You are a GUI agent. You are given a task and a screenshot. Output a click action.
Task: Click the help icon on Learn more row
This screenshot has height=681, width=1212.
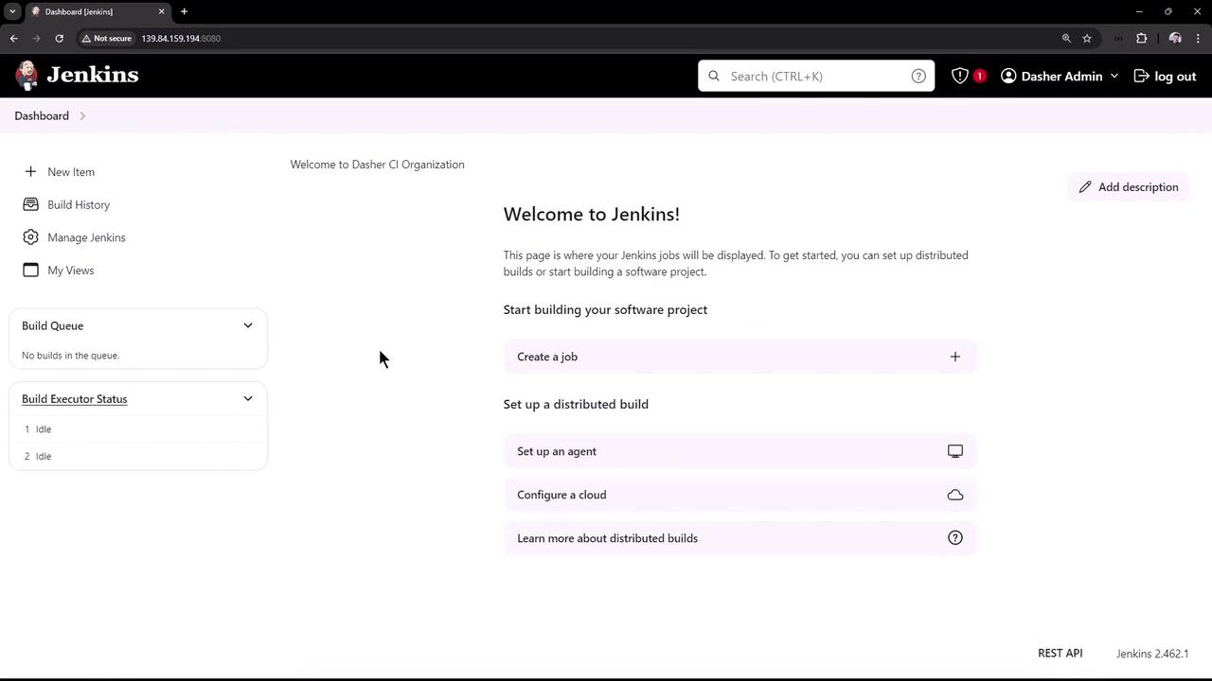point(955,538)
